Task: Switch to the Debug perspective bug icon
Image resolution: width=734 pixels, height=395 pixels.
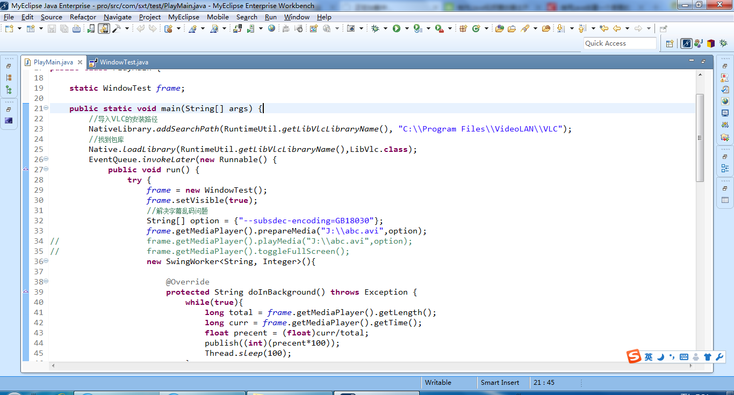Action: tap(724, 43)
